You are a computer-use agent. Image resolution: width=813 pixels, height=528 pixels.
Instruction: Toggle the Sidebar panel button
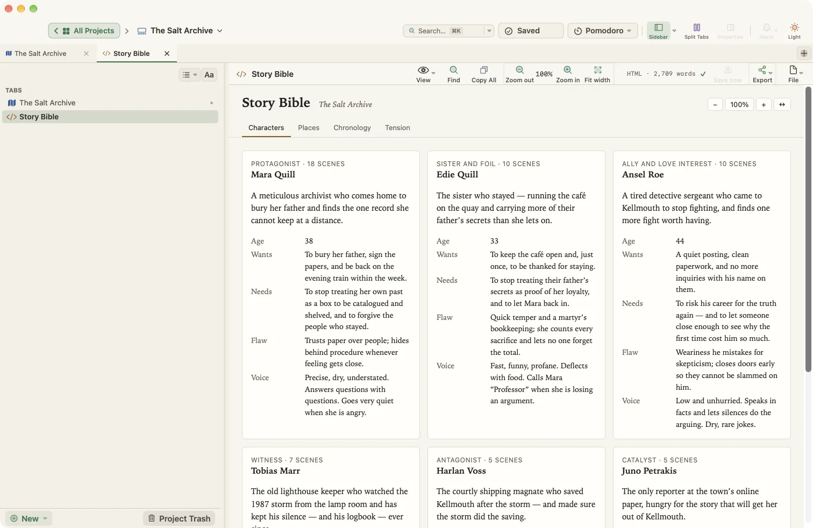click(x=658, y=31)
